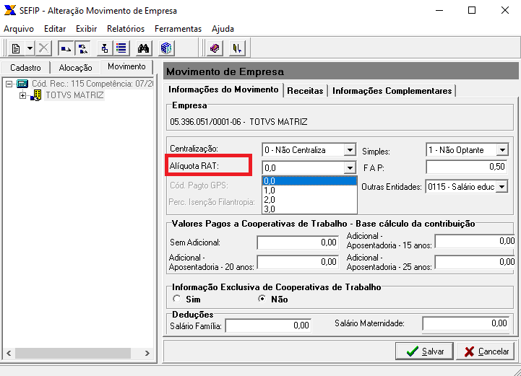Click the Delete X toolbar icon
This screenshot has width=521, height=376.
43,48
